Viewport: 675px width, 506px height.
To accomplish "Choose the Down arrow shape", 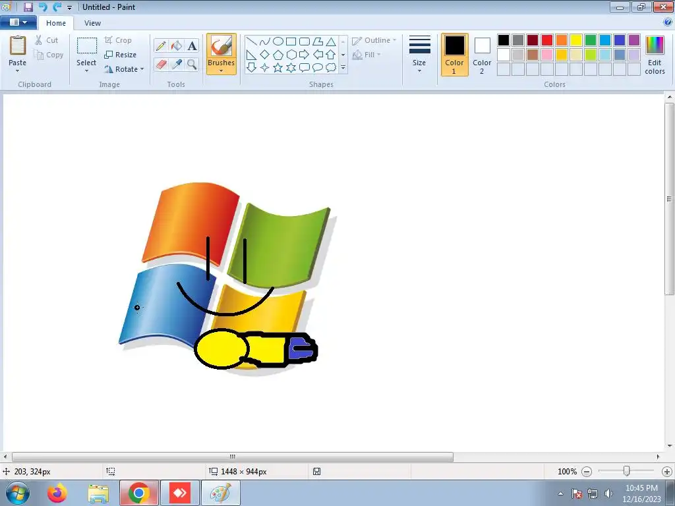I will click(252, 68).
